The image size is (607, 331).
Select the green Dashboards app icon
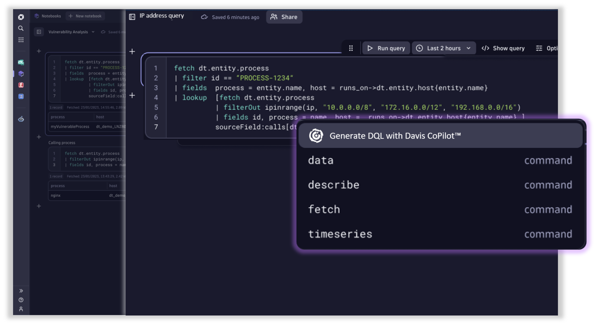point(20,62)
